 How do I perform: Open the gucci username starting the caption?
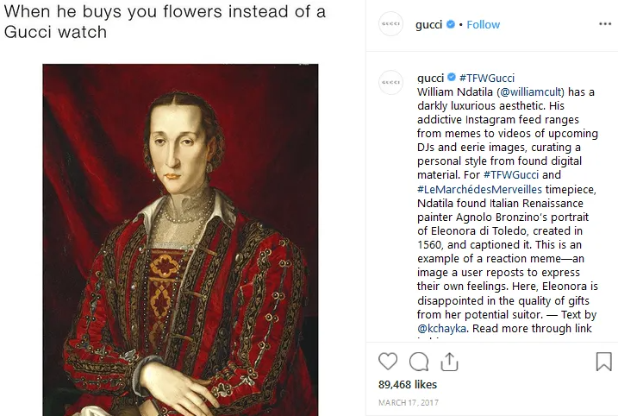point(430,78)
